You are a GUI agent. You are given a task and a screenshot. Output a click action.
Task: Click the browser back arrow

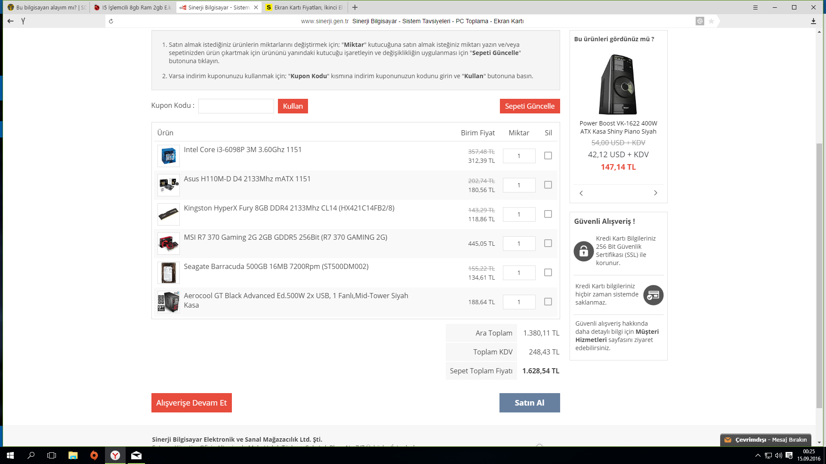click(x=10, y=21)
